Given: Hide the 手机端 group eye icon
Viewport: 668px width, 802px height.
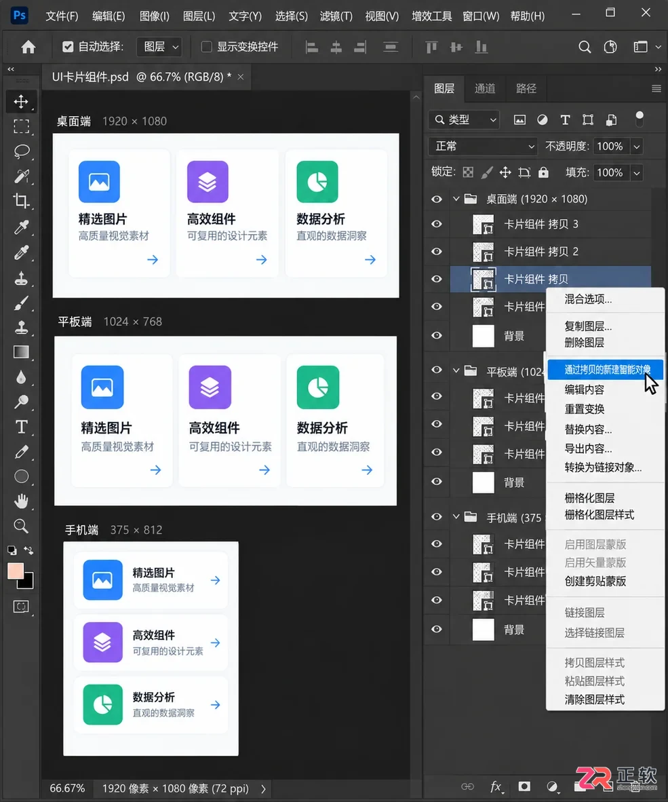Looking at the screenshot, I should [437, 516].
